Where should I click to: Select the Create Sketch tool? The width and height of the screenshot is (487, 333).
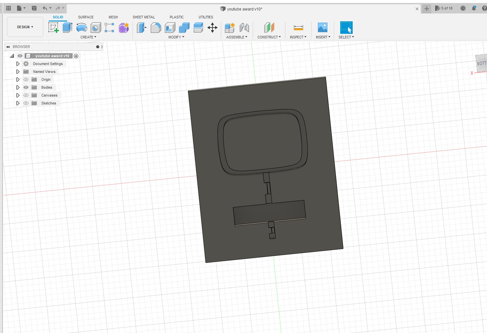coord(54,28)
